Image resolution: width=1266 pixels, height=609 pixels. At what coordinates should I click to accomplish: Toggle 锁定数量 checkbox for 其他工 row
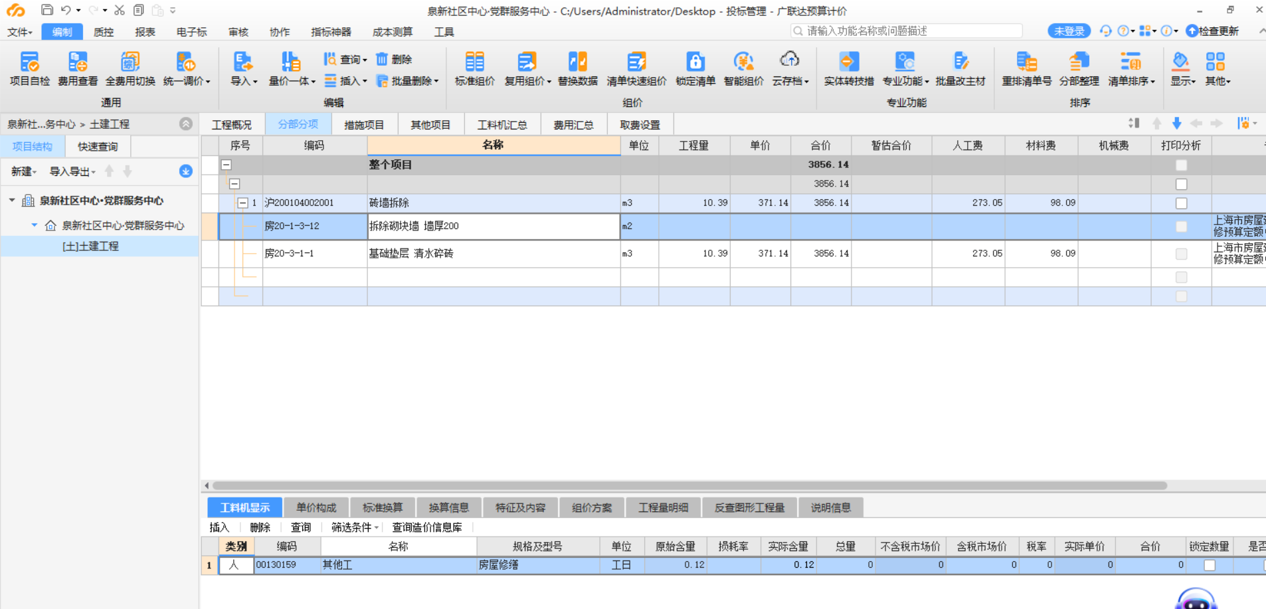pyautogui.click(x=1210, y=565)
